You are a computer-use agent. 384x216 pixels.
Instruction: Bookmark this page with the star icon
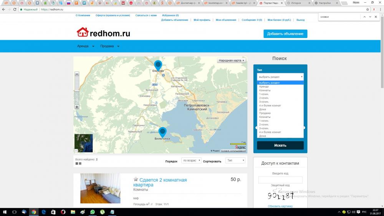click(367, 9)
